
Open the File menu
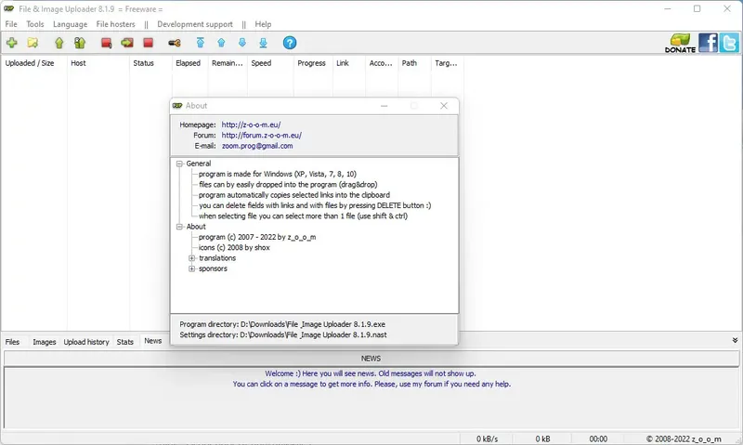(11, 24)
